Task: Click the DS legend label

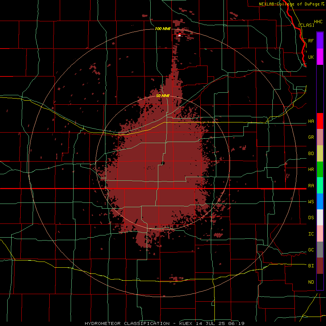Action: pyautogui.click(x=311, y=218)
